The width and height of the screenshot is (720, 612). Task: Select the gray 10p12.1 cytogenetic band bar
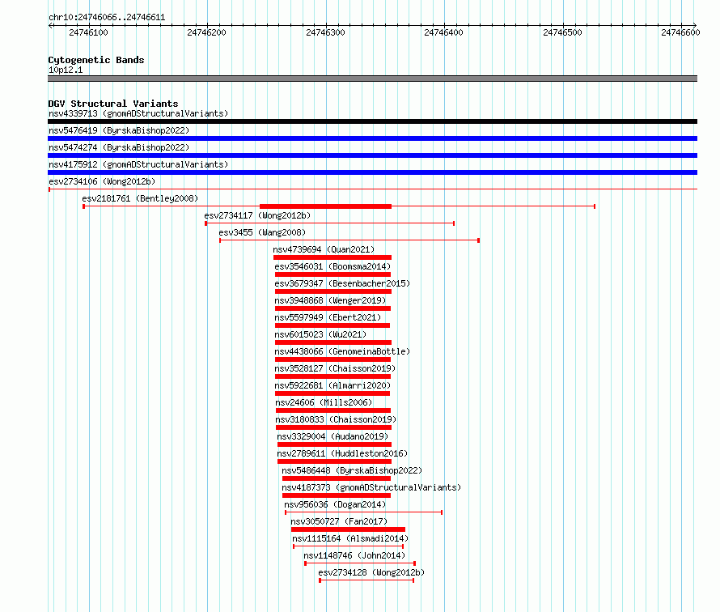[x=372, y=79]
